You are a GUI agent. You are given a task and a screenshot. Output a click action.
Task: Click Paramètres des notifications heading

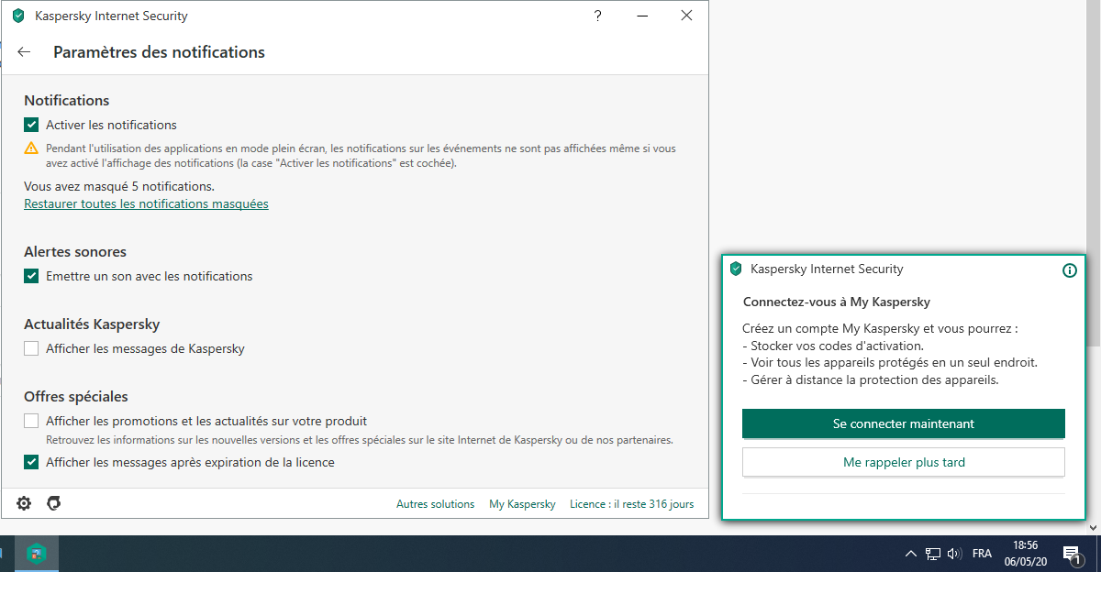[159, 52]
